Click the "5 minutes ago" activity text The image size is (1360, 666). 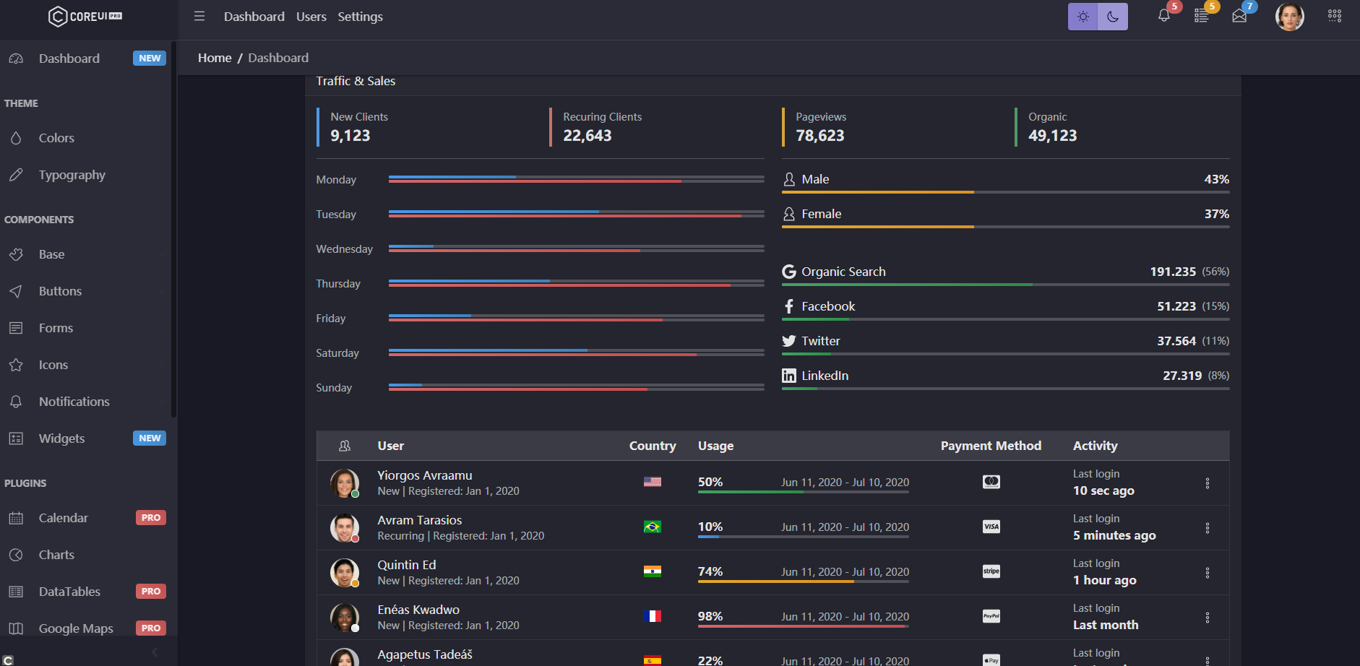1114,535
